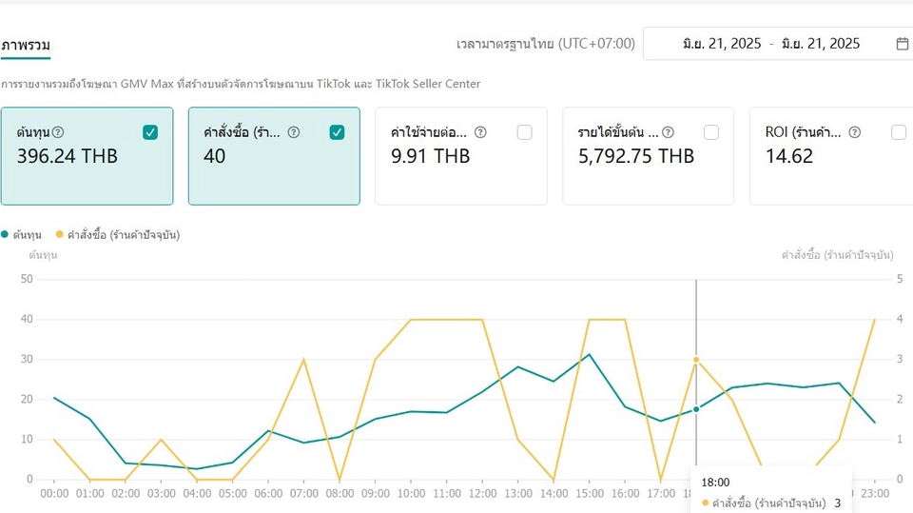Open the end date มิ.ย. 21, 2025 field
Viewport: 913px width, 513px height.
(820, 44)
